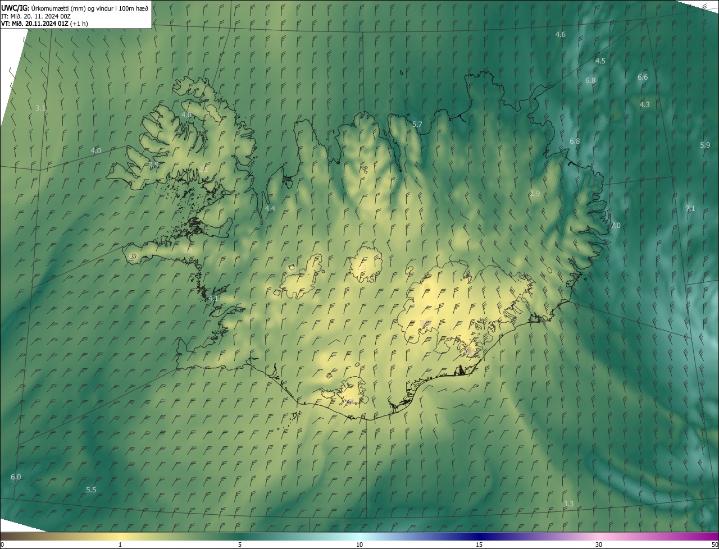The image size is (719, 549).
Task: Click the 3.1 value label on the map
Action: (40, 108)
